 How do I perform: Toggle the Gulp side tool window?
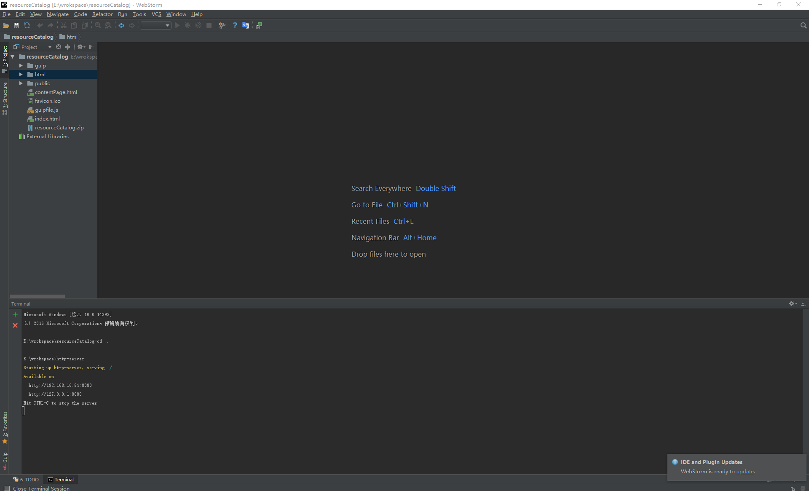click(x=5, y=461)
